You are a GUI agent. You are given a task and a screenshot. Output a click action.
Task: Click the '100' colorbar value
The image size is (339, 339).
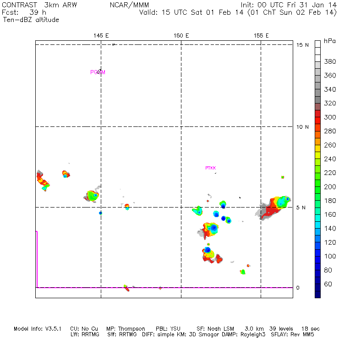click(330, 256)
